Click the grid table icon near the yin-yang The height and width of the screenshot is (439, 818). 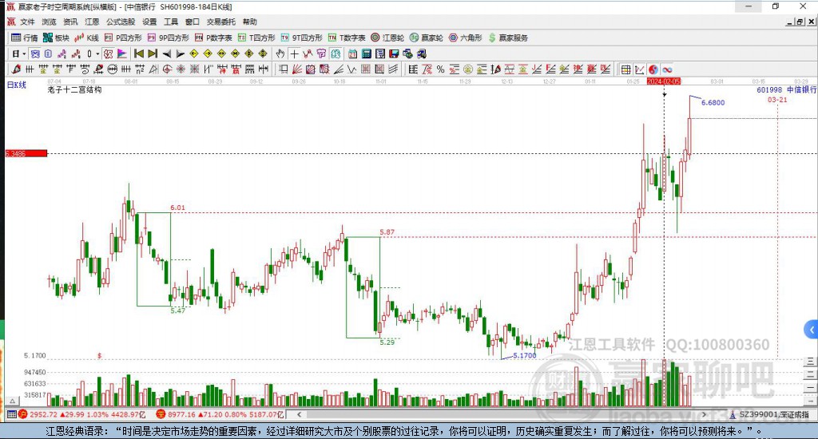[626, 69]
